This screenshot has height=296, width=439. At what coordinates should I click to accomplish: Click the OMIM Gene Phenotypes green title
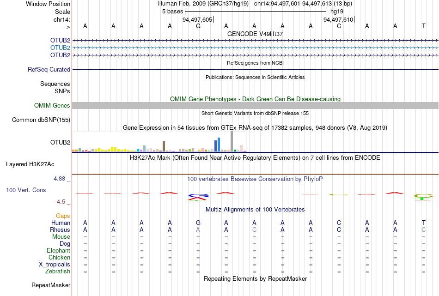[x=255, y=99]
